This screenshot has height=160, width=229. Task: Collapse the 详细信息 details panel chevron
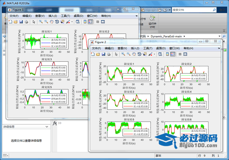point(47,127)
